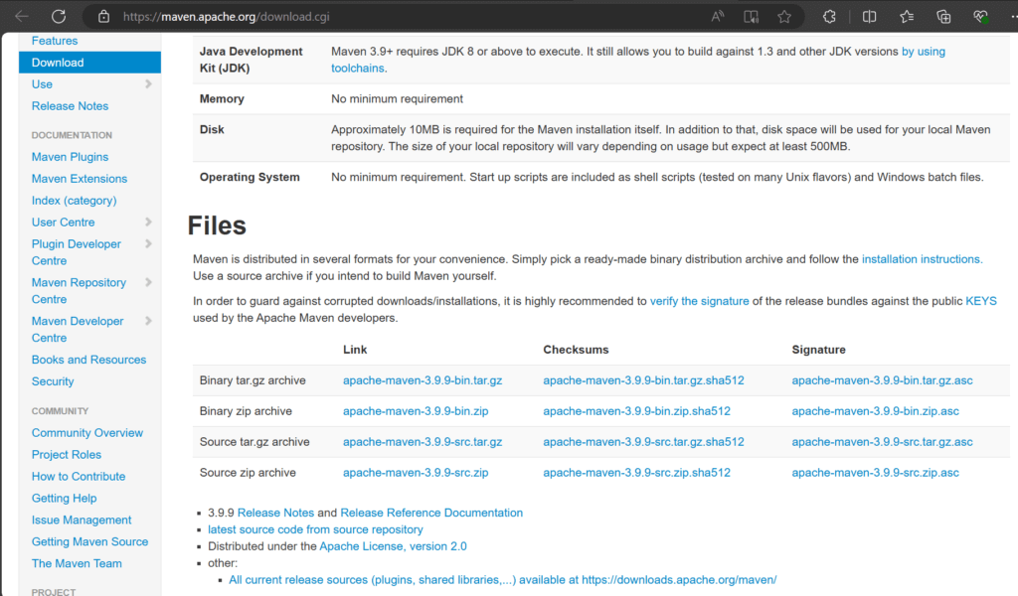The width and height of the screenshot is (1018, 596).
Task: Open Maven Extensions sidebar link
Action: coord(80,179)
